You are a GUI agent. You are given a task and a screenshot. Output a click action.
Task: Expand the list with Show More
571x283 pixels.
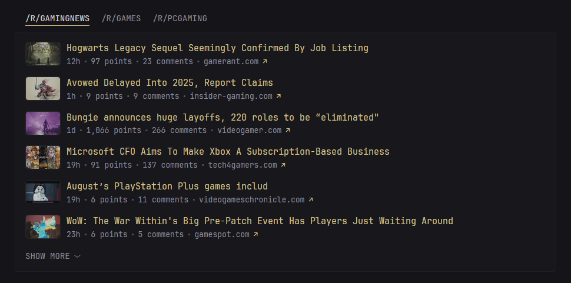pyautogui.click(x=48, y=256)
